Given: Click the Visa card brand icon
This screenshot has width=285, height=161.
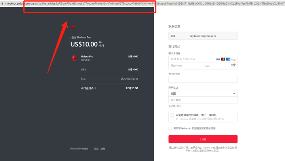Looking at the screenshot, I should (218, 59).
